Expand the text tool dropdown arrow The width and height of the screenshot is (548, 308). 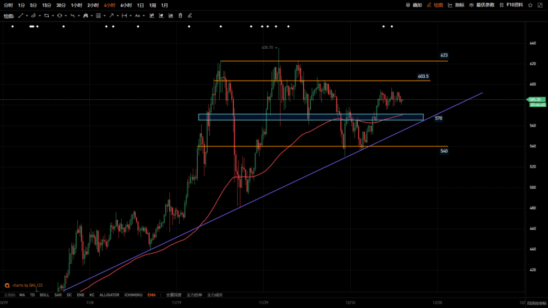click(144, 15)
